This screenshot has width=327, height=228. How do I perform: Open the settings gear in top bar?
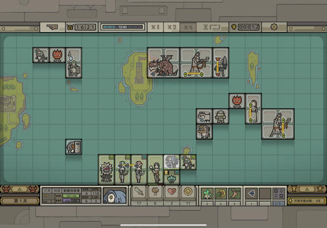(x=274, y=27)
